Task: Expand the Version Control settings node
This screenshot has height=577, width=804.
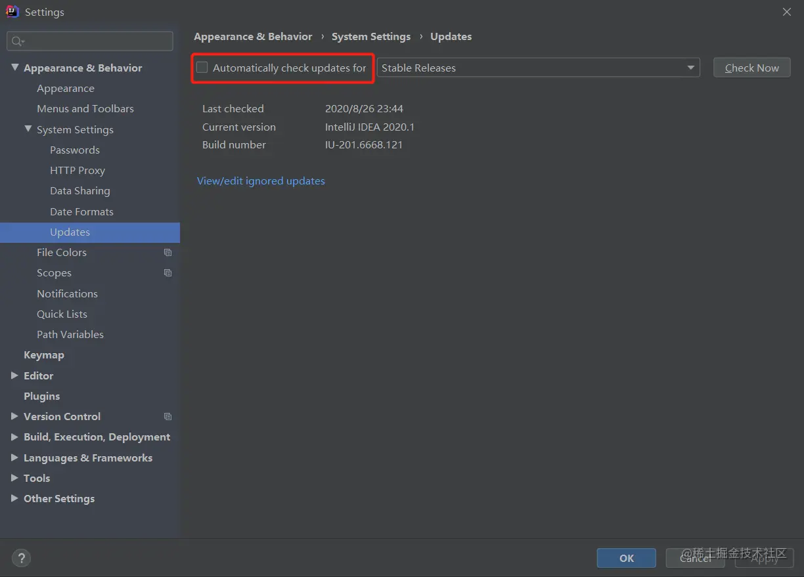Action: pos(14,416)
